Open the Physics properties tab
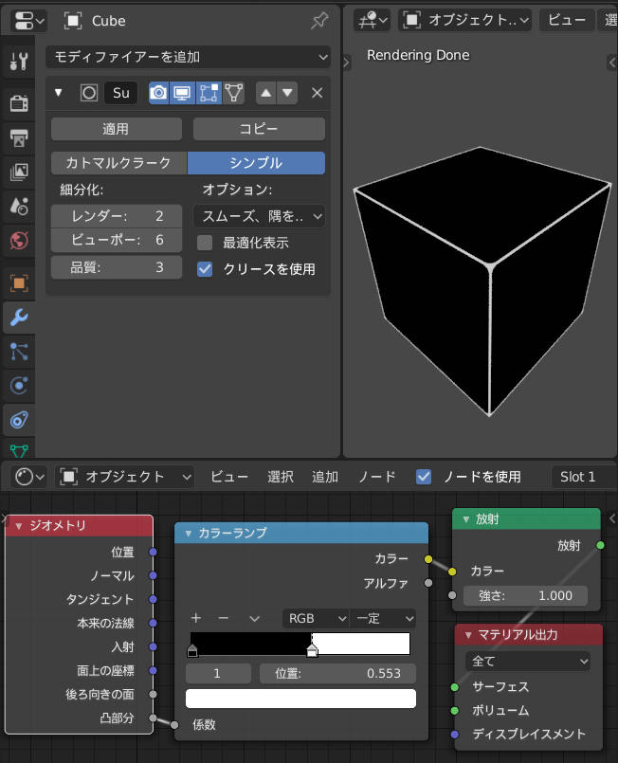 pos(19,386)
